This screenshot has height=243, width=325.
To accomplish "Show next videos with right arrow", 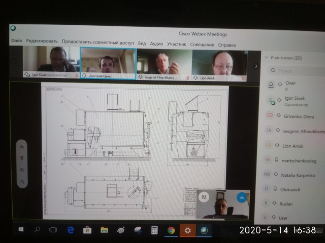I will (x=256, y=66).
